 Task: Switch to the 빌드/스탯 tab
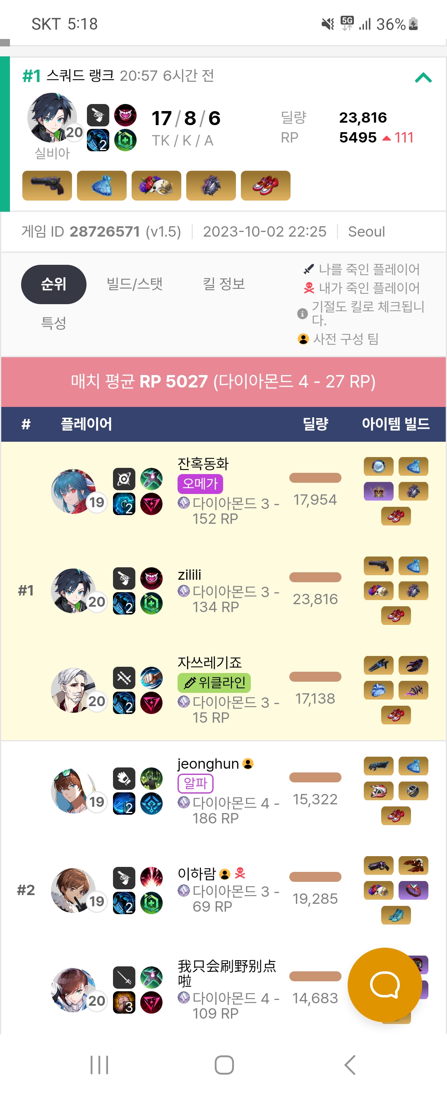coord(135,284)
